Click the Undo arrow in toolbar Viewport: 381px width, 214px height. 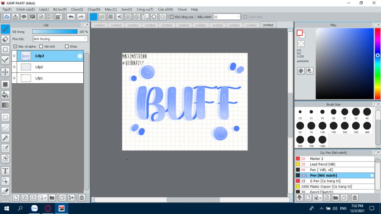71,17
